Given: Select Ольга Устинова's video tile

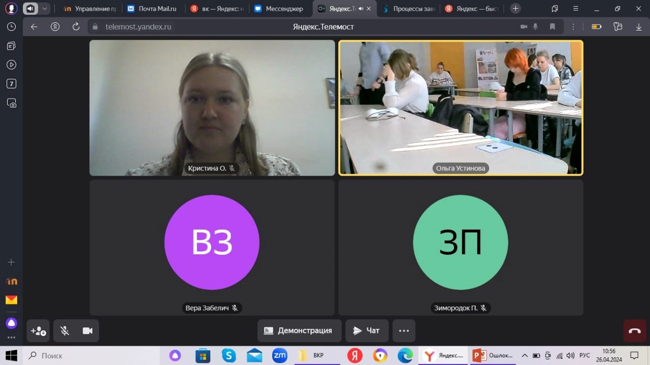Looking at the screenshot, I should pos(461,108).
